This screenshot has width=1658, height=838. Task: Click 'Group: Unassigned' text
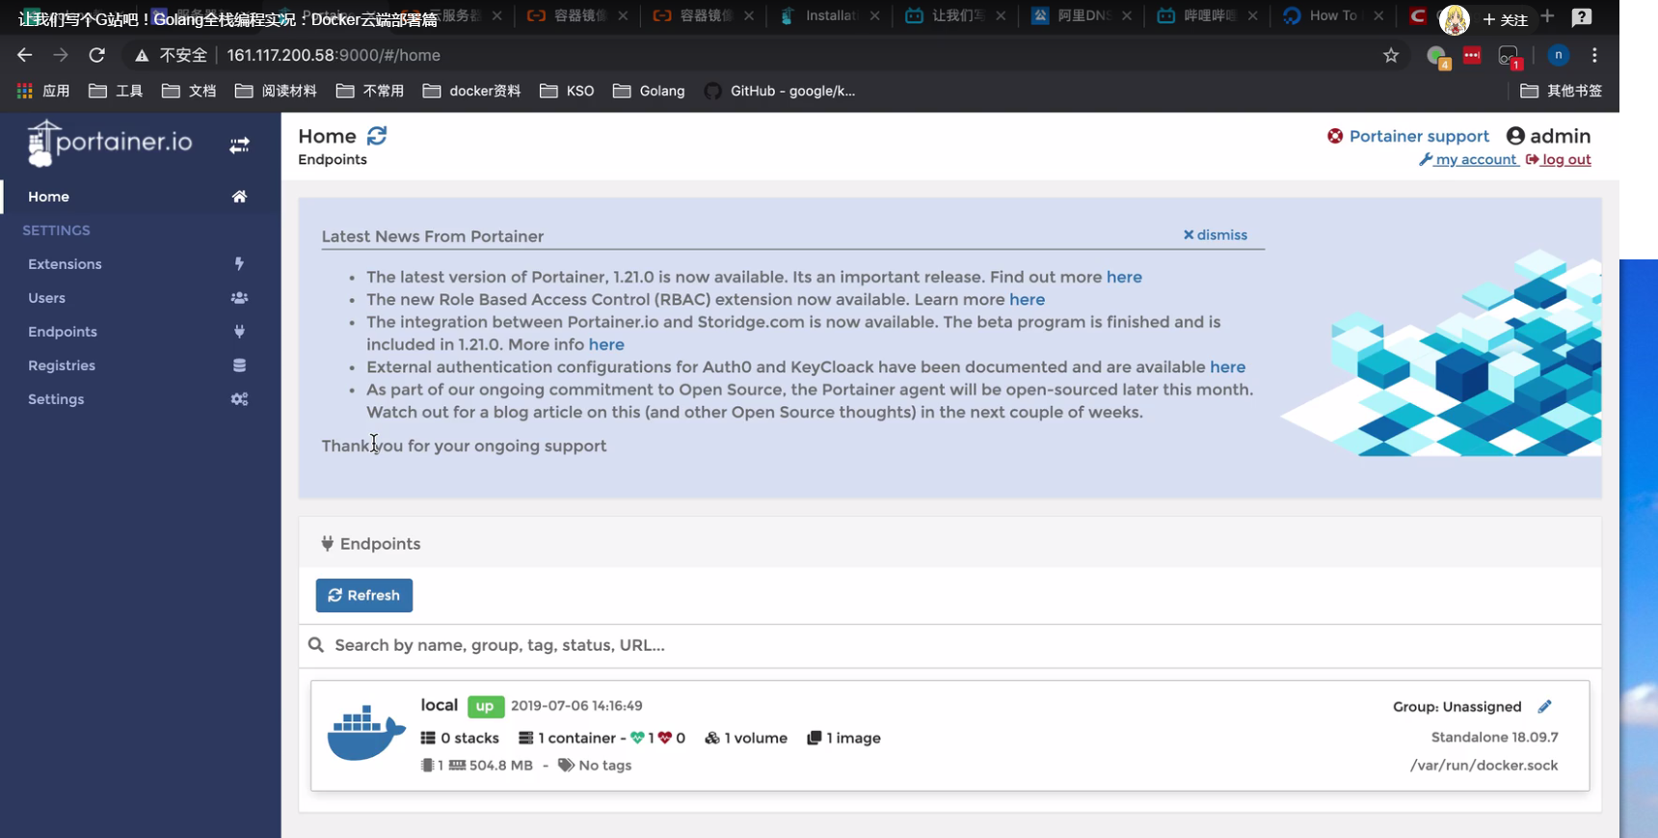[1457, 707]
